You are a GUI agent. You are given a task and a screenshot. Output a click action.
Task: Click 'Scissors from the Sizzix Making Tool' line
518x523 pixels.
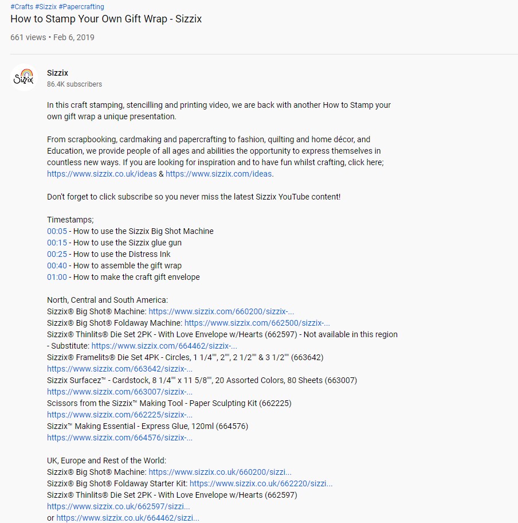pyautogui.click(x=170, y=403)
